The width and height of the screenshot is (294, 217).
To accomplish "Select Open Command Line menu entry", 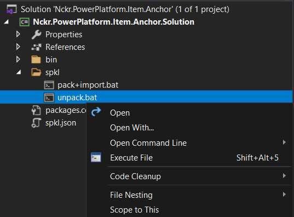I will (x=190, y=143).
